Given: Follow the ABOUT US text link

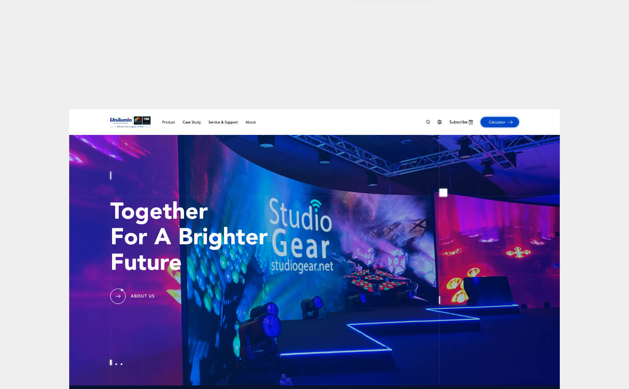Looking at the screenshot, I should (142, 296).
